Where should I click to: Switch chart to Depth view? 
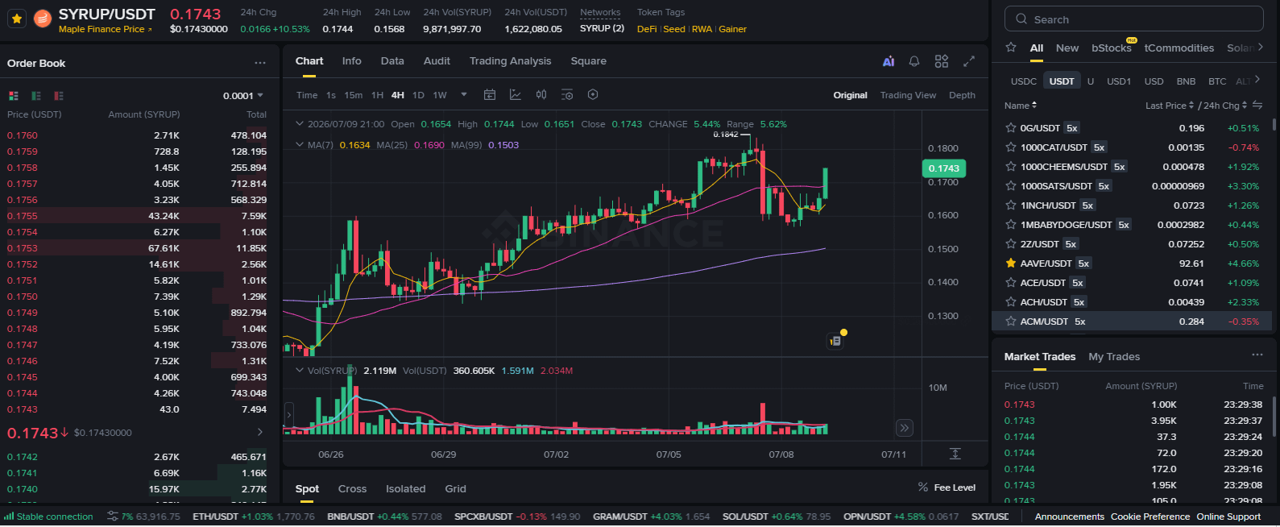[x=962, y=95]
